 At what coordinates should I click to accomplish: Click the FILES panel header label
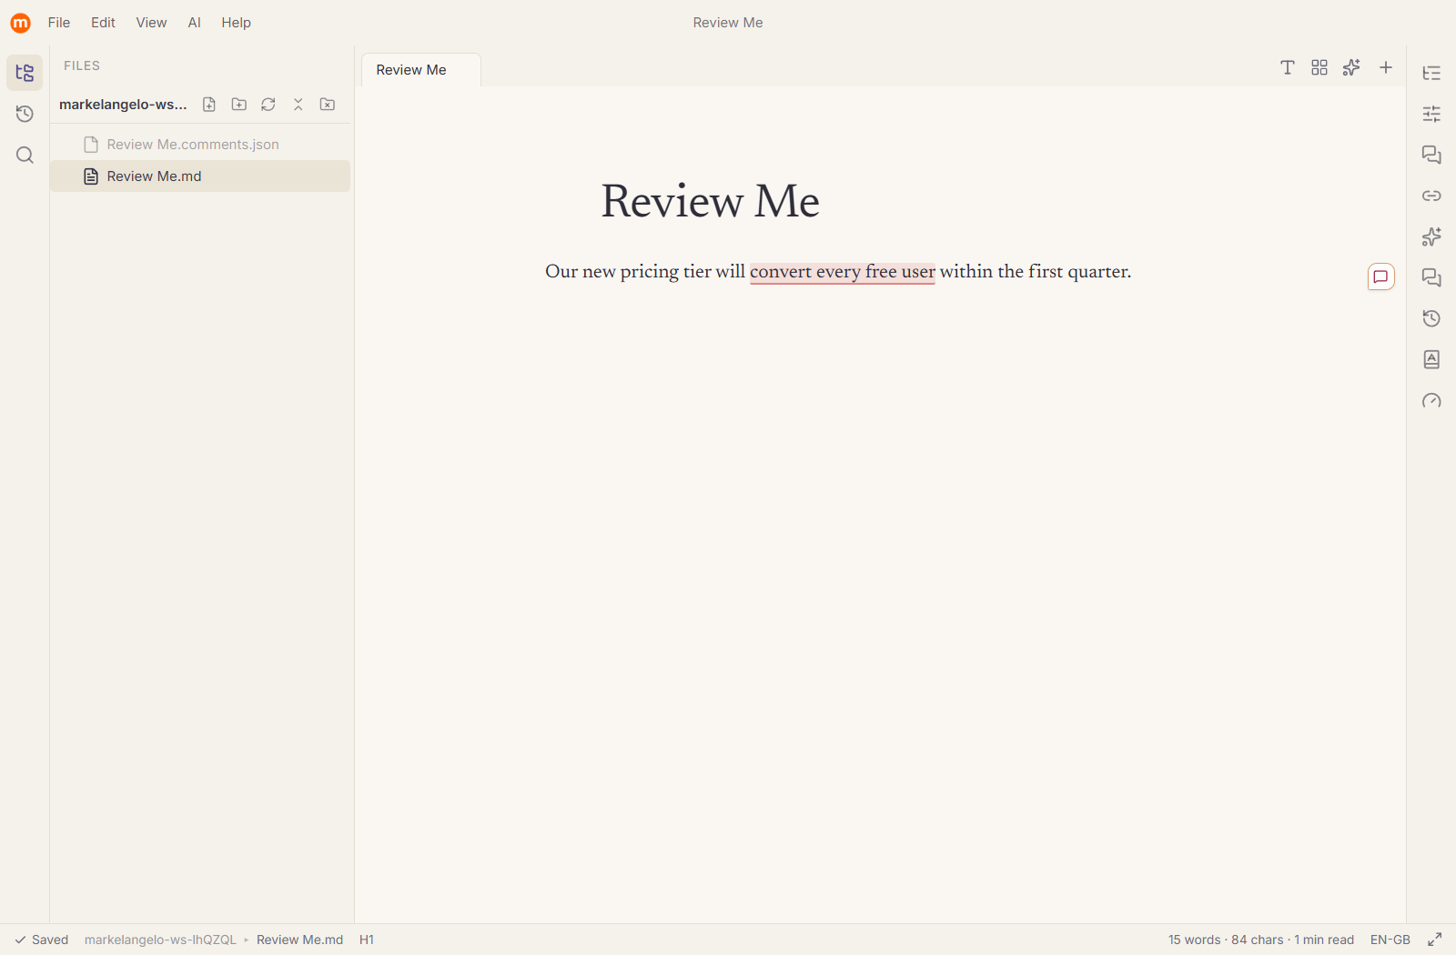[x=82, y=65]
